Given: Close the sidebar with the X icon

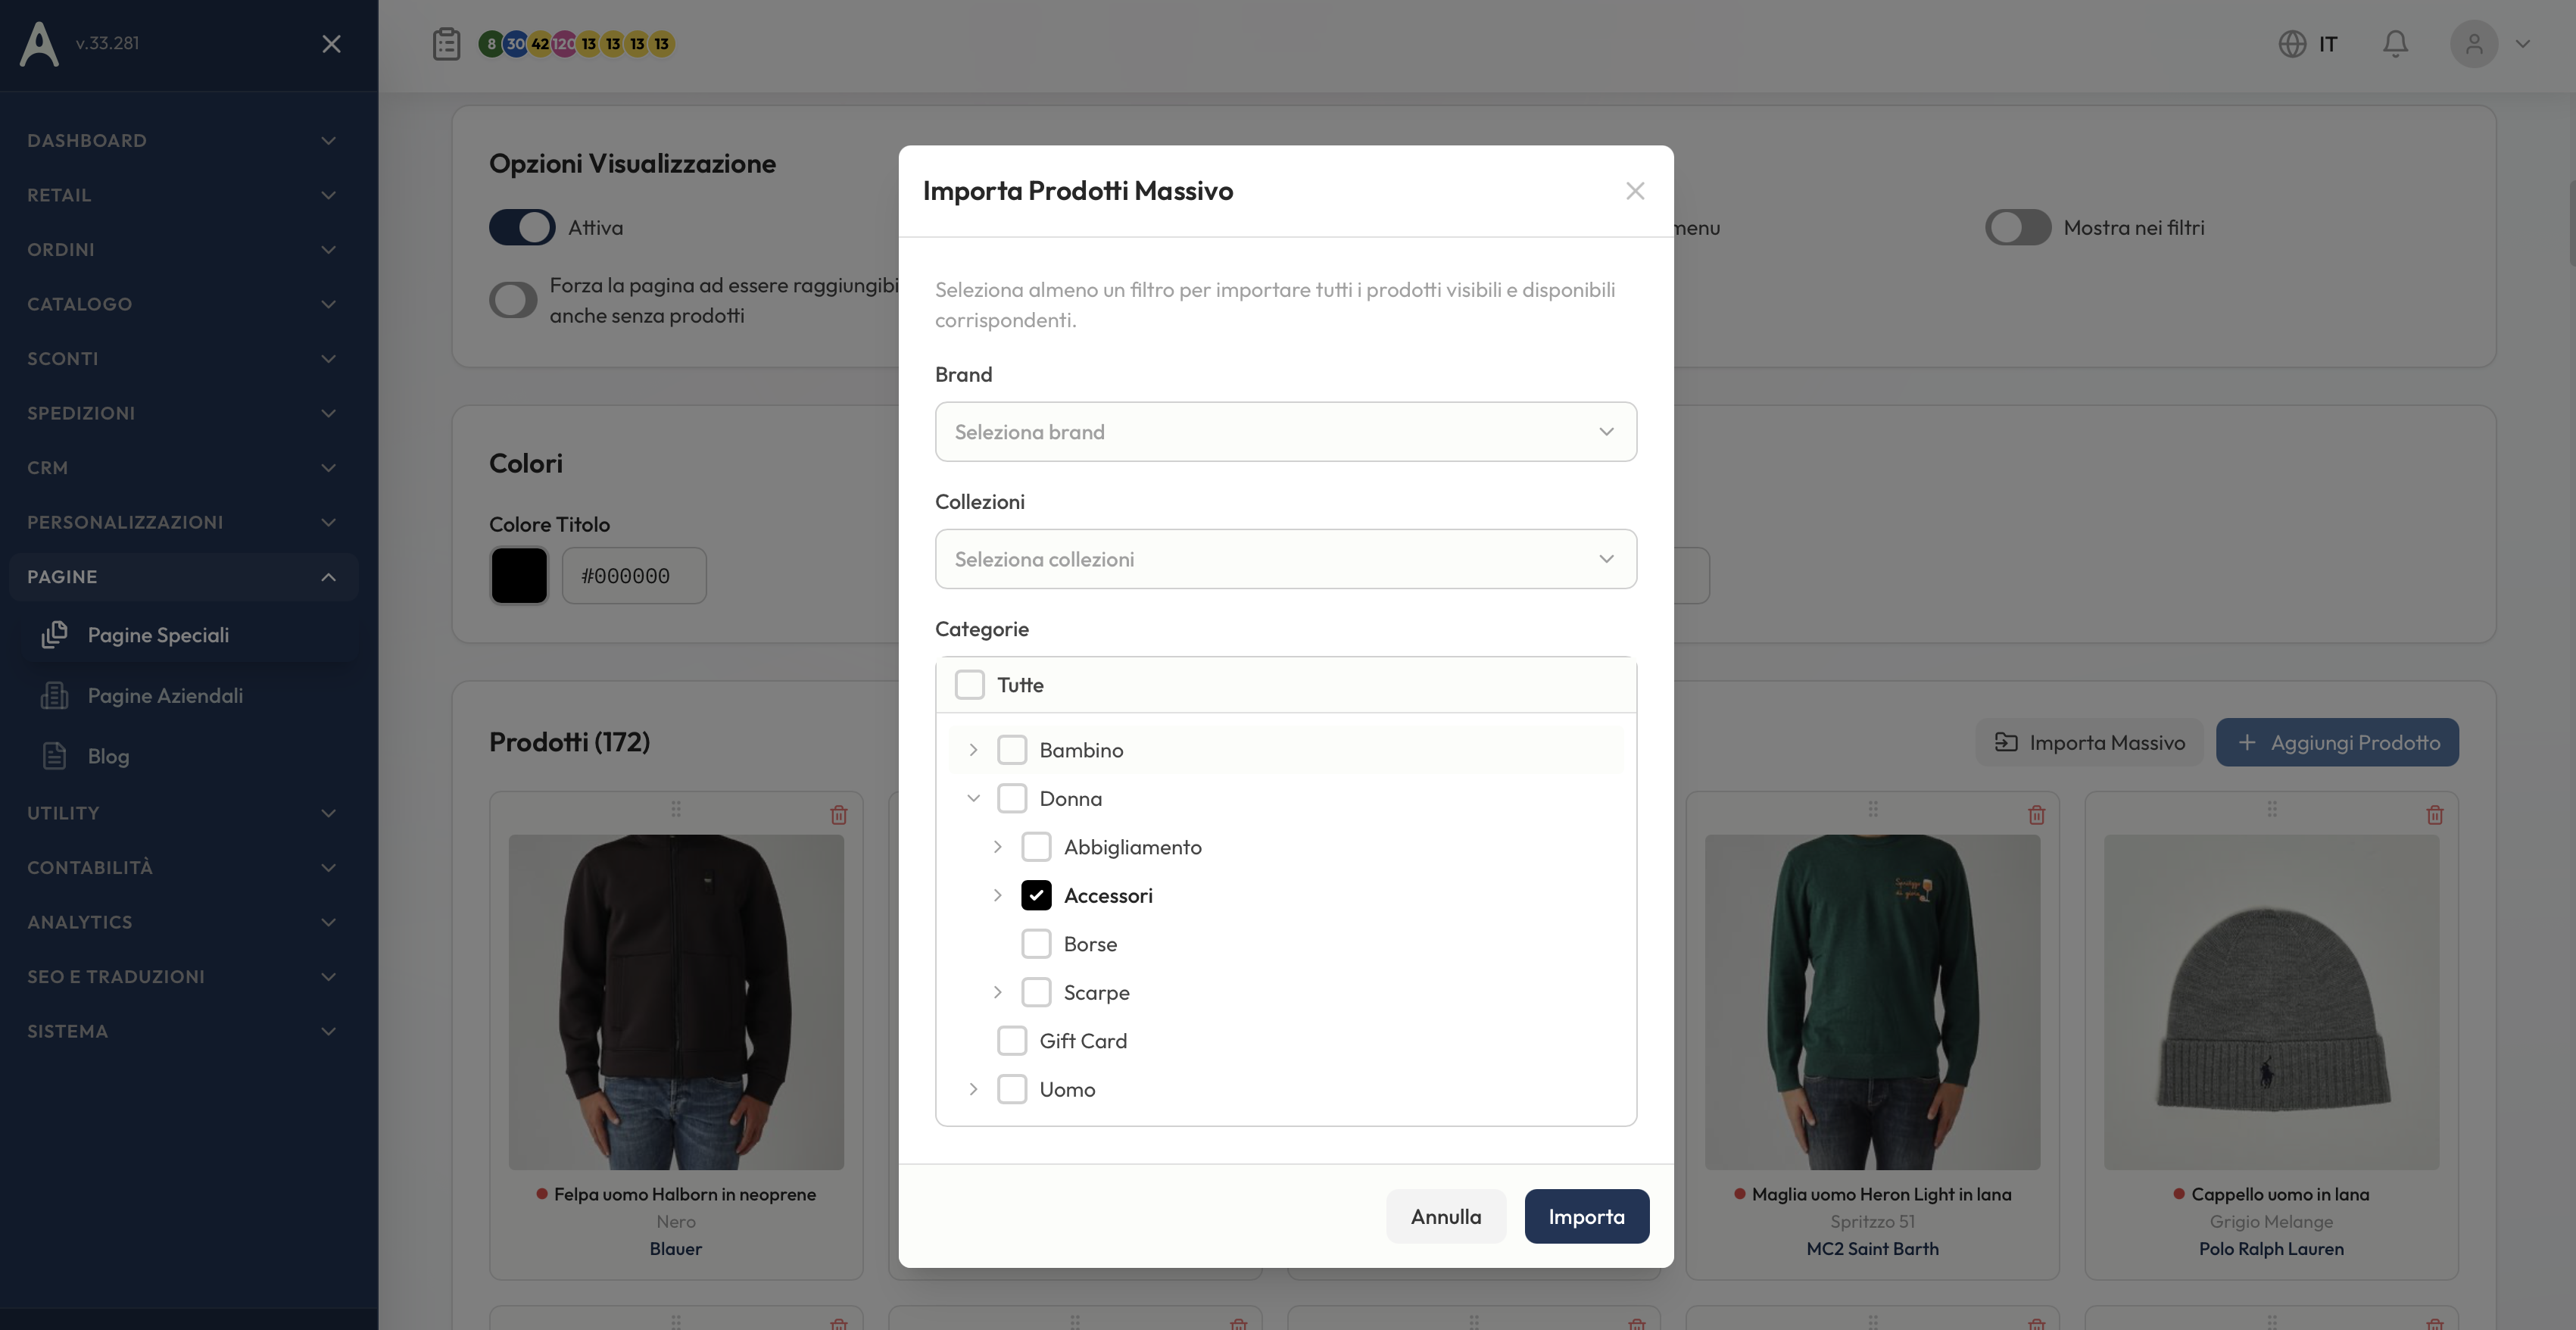Looking at the screenshot, I should click(331, 43).
